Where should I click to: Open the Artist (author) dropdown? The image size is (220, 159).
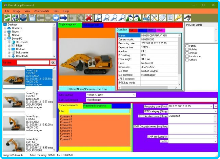pos(134,95)
